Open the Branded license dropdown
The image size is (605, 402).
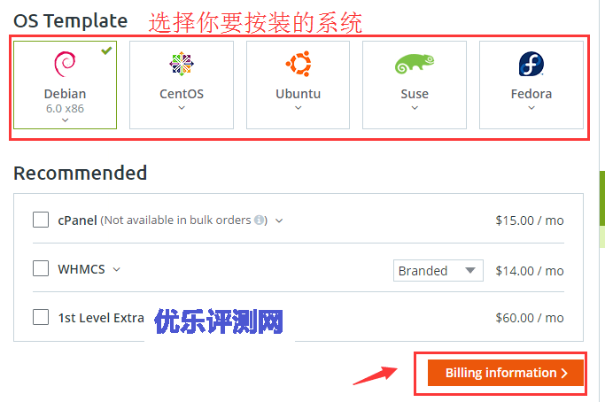point(438,270)
